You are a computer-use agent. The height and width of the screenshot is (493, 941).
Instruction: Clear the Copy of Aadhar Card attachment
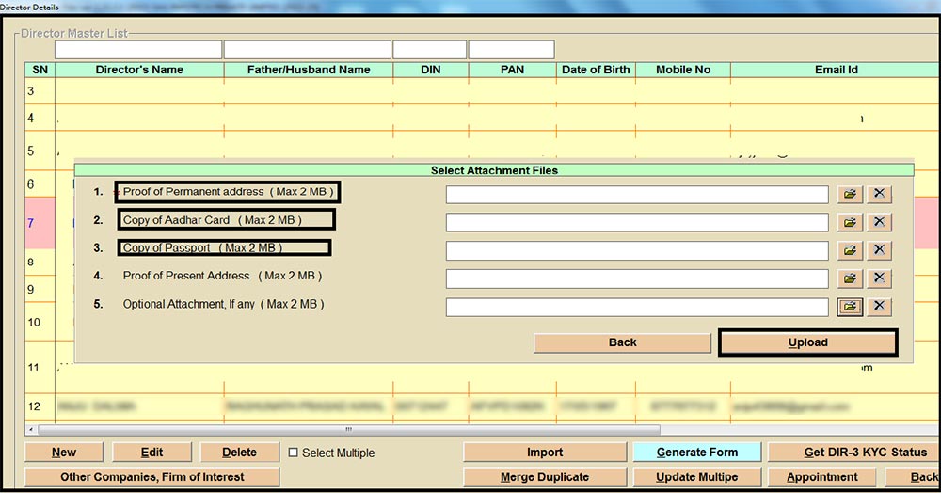click(x=879, y=222)
